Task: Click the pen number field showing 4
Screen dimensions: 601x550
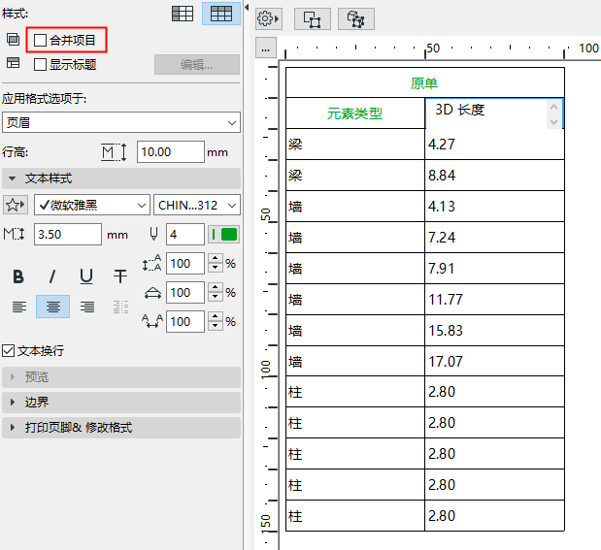Action: click(x=185, y=234)
